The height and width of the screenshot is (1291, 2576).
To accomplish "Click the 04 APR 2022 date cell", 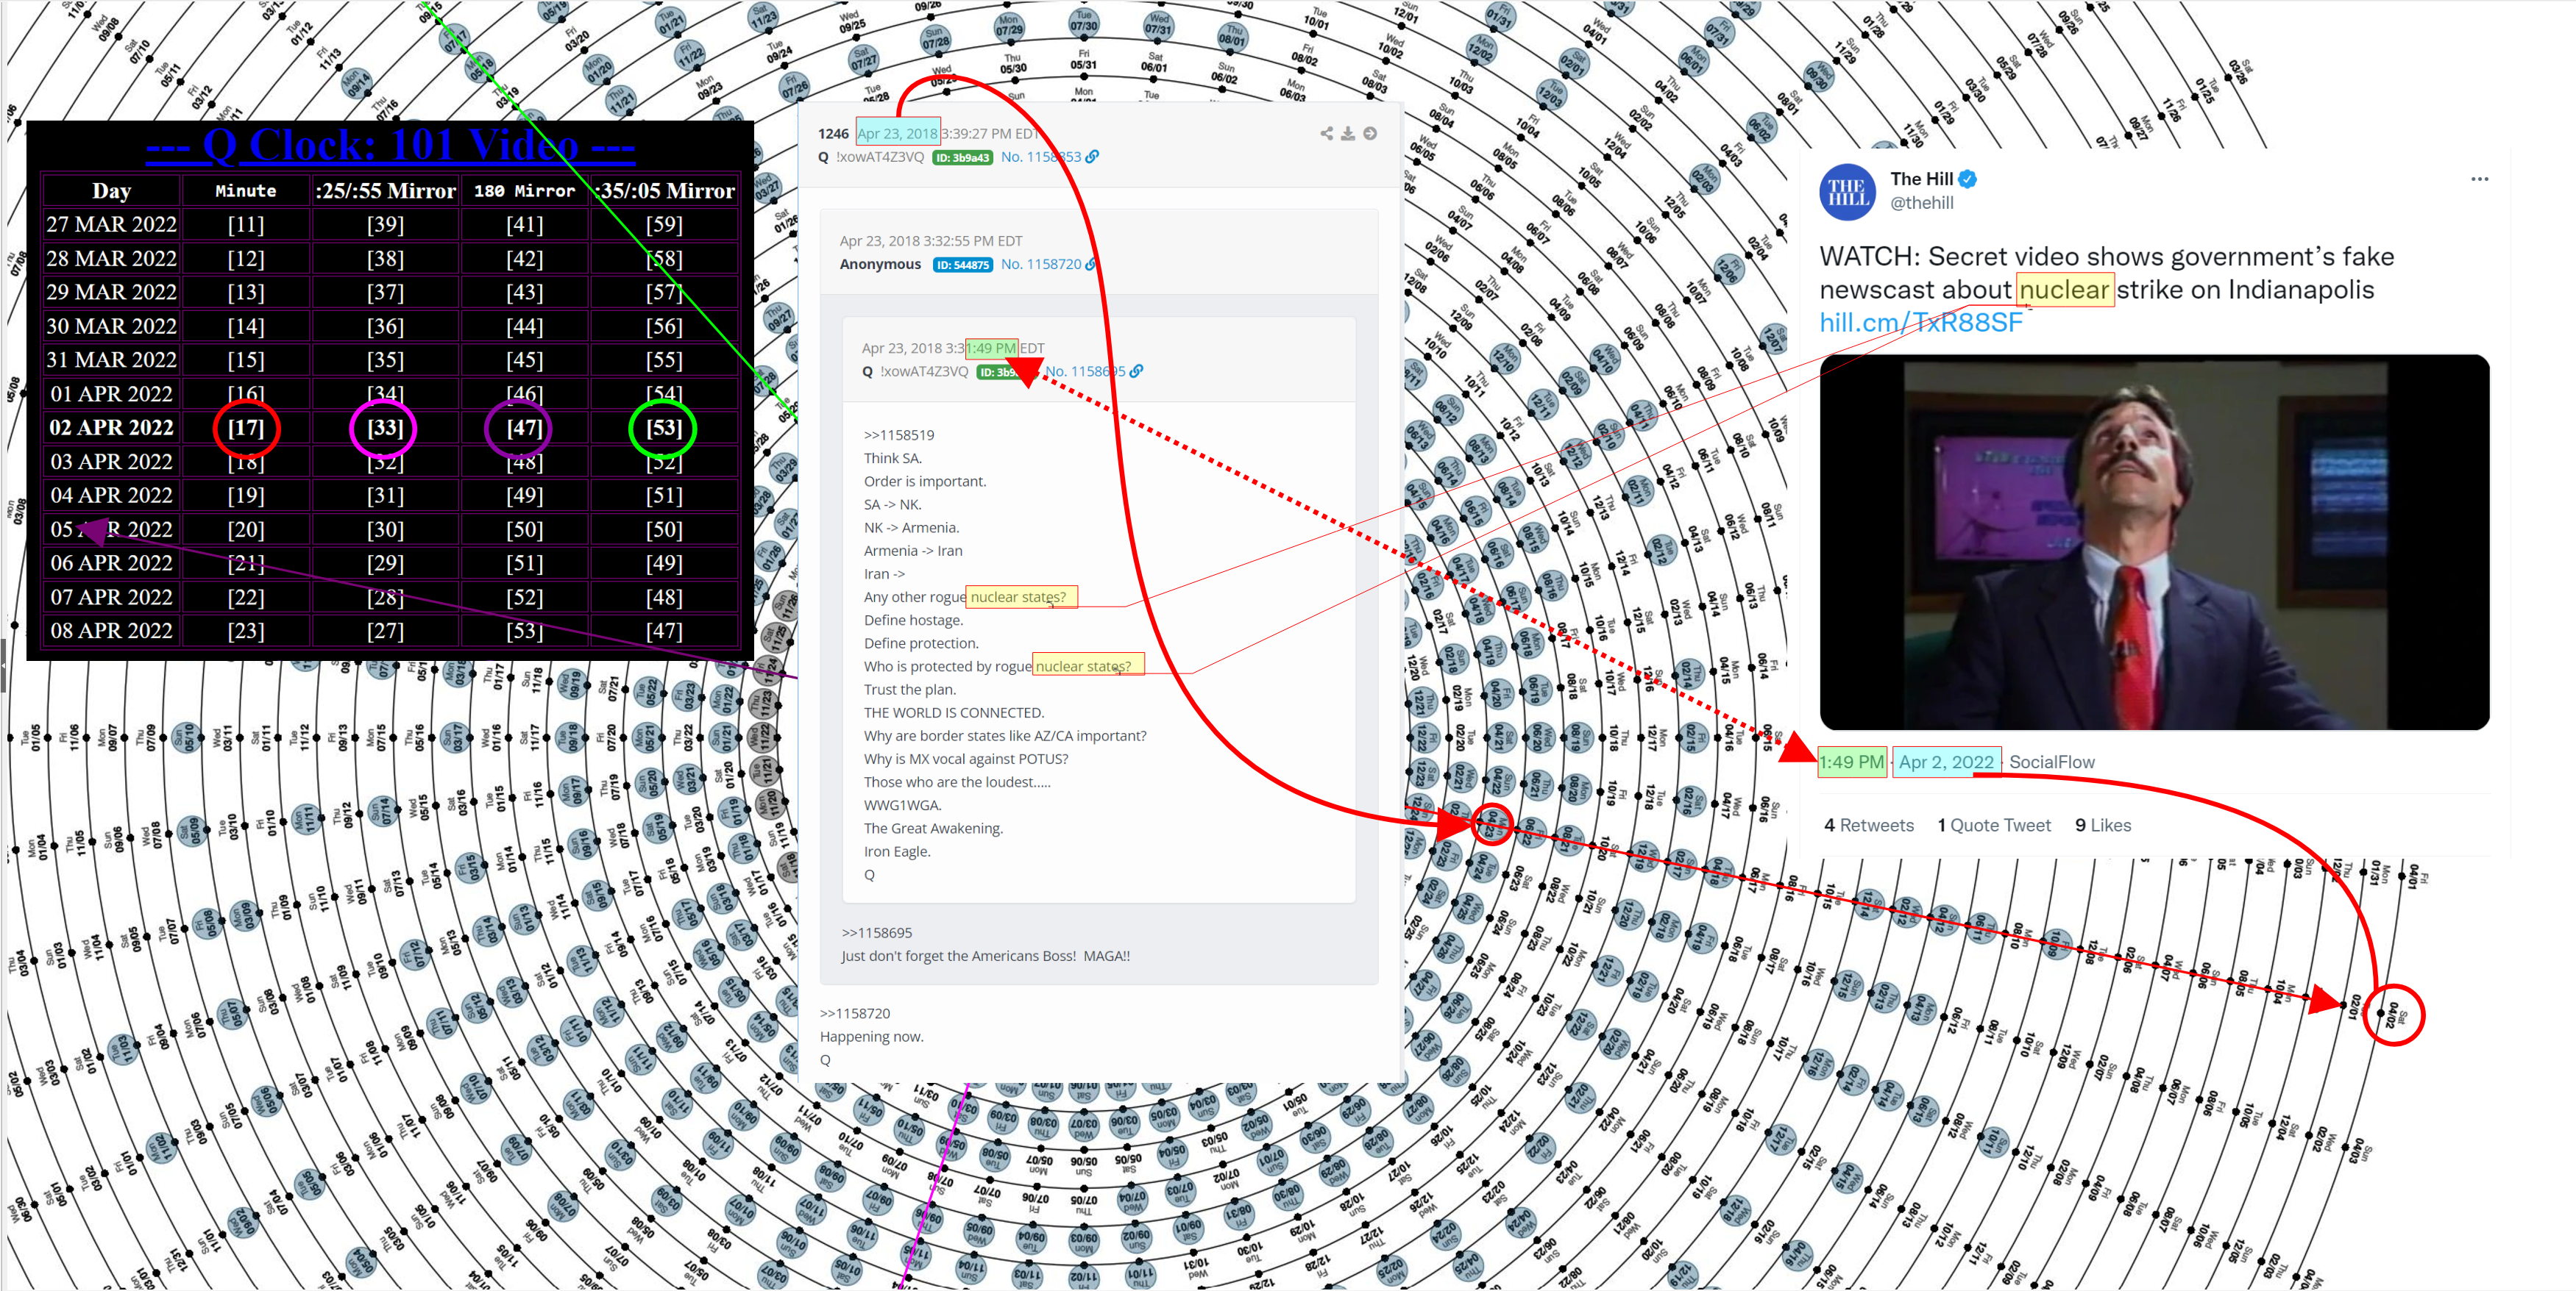I will tap(111, 496).
